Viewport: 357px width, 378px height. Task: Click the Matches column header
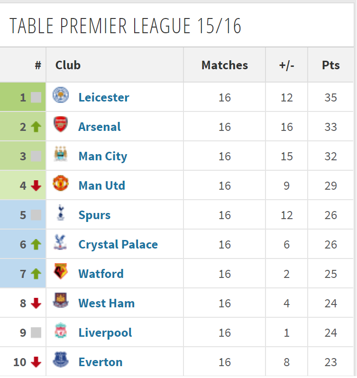click(x=225, y=65)
